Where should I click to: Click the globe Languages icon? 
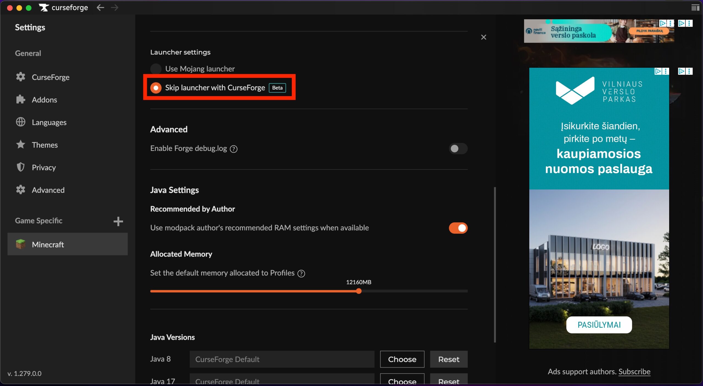coord(21,122)
